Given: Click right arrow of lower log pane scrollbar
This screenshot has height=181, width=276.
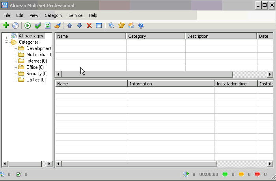Looking at the screenshot, I should (270, 164).
